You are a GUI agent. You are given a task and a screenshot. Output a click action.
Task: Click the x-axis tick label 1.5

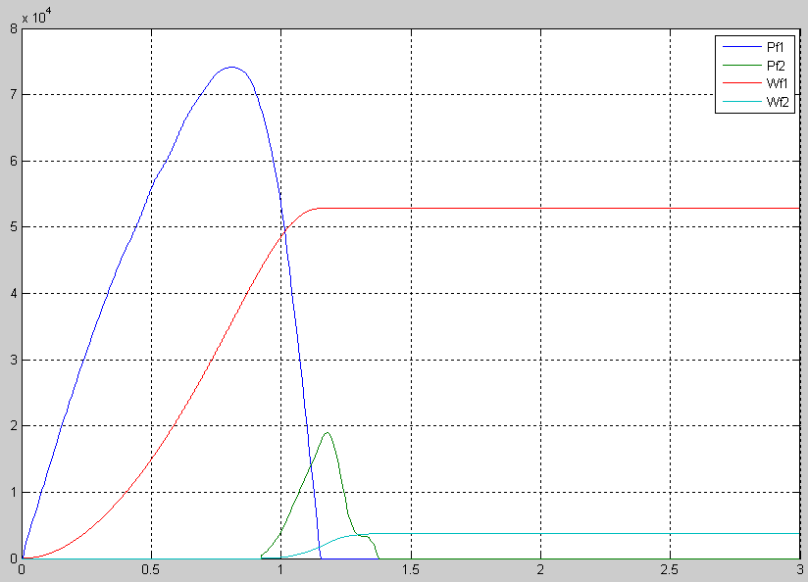[x=411, y=570]
